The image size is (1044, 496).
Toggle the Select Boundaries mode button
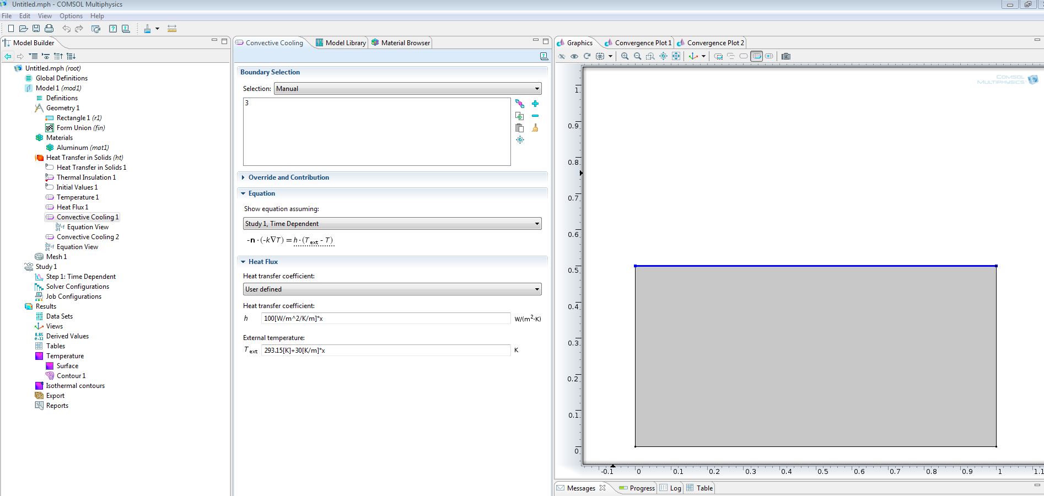pyautogui.click(x=757, y=56)
